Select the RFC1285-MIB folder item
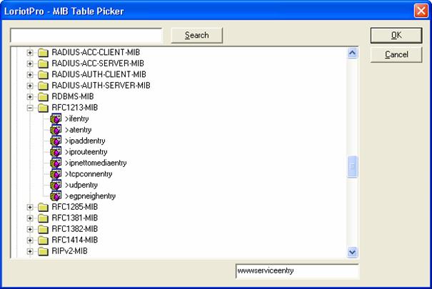This screenshot has height=289, width=432. (x=74, y=208)
